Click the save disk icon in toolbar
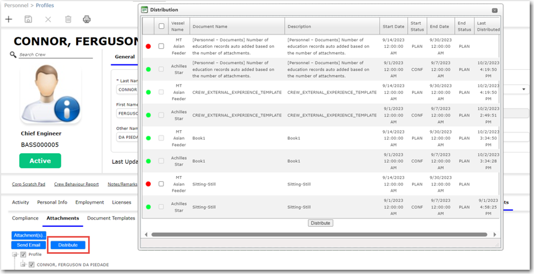Image resolution: width=534 pixels, height=274 pixels. pos(28,19)
